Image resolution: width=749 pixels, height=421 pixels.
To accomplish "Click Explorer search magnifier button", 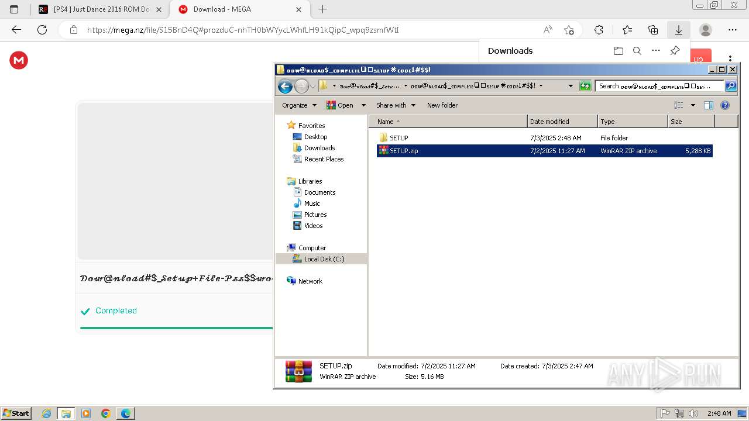I will (x=731, y=86).
